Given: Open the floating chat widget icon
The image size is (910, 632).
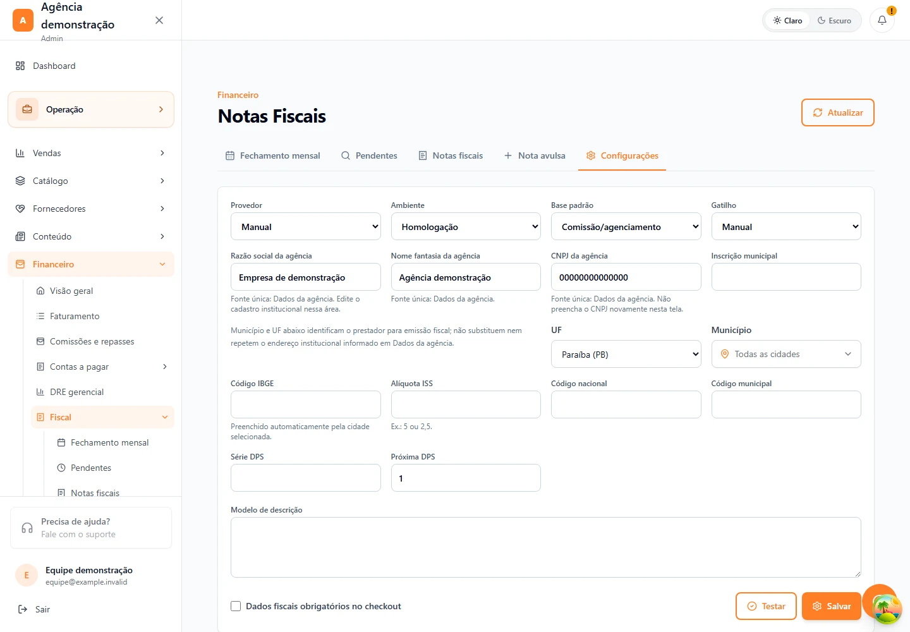Looking at the screenshot, I should pyautogui.click(x=887, y=608).
